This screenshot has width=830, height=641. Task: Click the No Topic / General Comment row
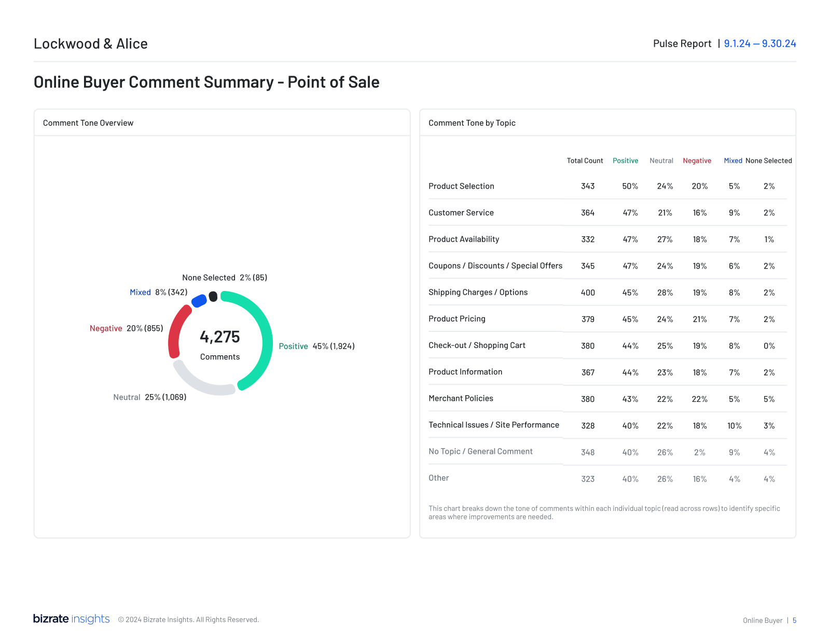[480, 451]
